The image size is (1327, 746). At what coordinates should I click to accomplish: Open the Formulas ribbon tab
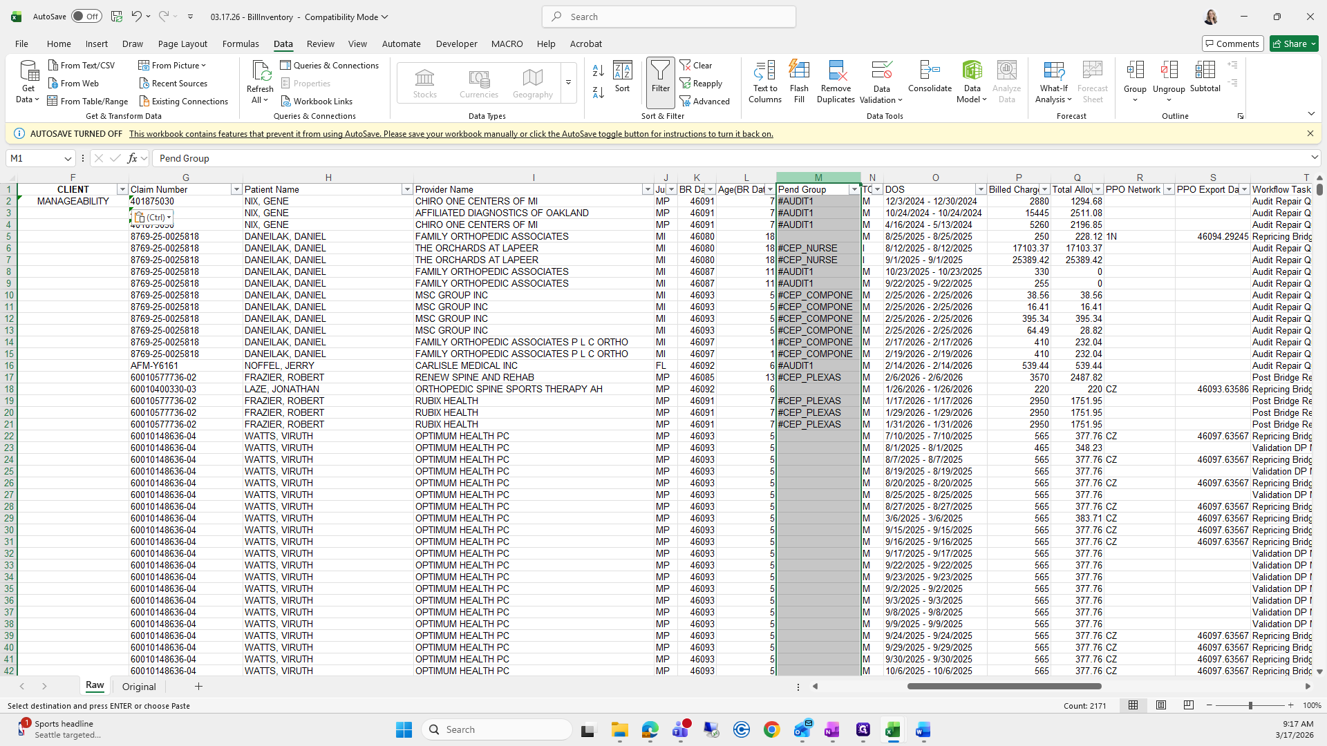pos(241,44)
